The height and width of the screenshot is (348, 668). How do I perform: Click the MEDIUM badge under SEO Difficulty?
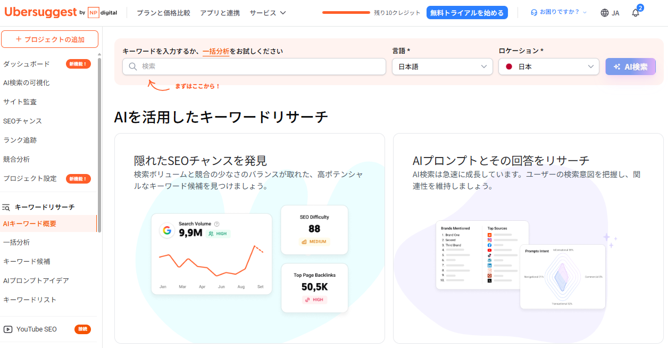point(314,242)
